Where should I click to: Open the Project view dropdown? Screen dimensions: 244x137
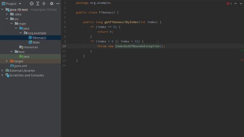[20, 3]
